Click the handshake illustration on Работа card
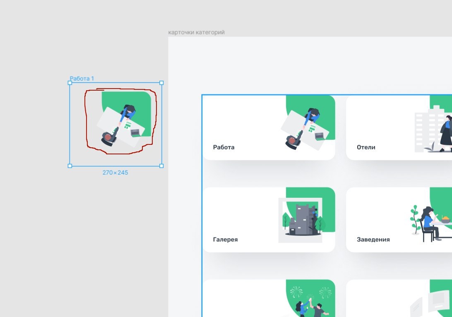Viewport: 452px width, 317px height. [308, 123]
